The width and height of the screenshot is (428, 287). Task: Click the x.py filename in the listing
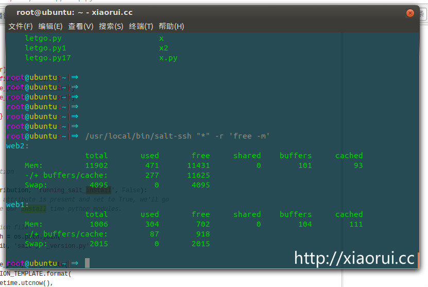click(168, 58)
